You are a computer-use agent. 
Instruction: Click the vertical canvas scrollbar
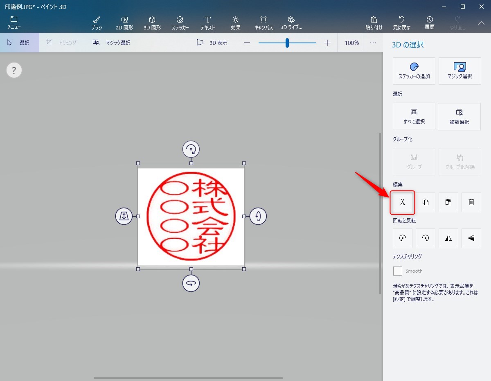381,213
